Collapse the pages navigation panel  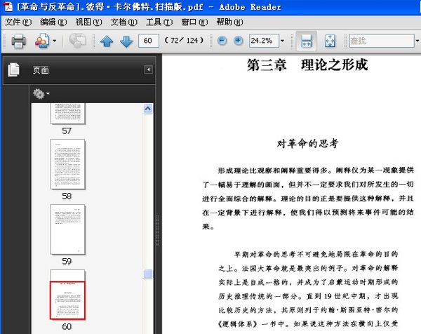point(148,69)
